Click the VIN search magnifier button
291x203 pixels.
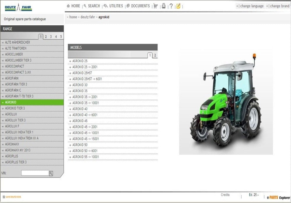(51, 173)
